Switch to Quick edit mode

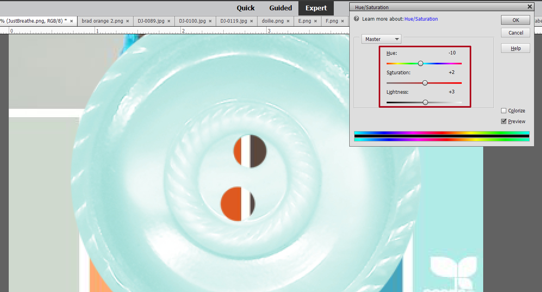click(246, 8)
